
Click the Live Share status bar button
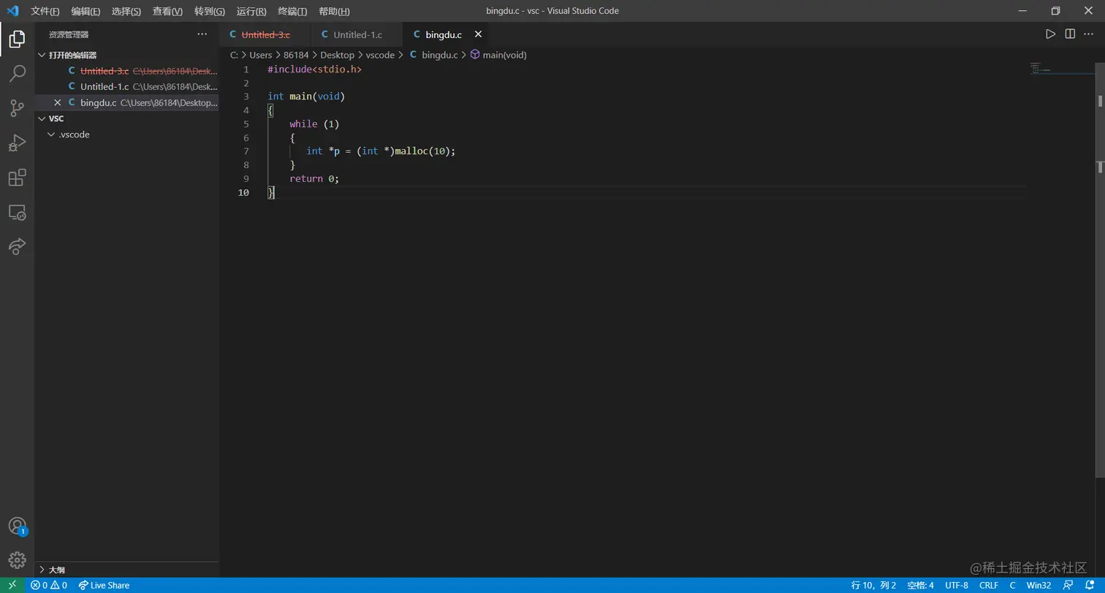(x=104, y=585)
